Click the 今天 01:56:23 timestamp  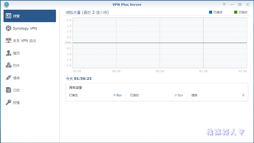(x=78, y=79)
